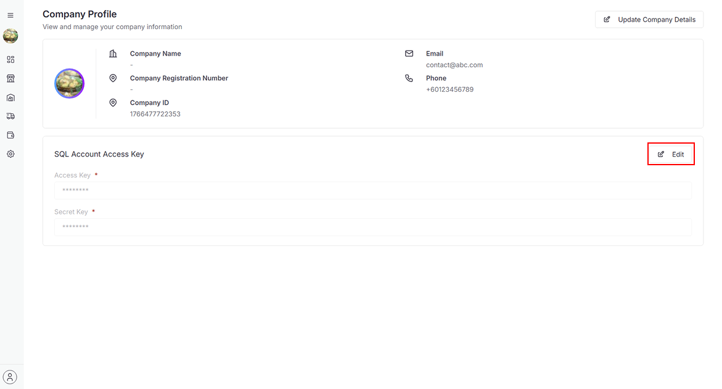Click the large company logo picture
The width and height of the screenshot is (722, 389).
tap(70, 83)
